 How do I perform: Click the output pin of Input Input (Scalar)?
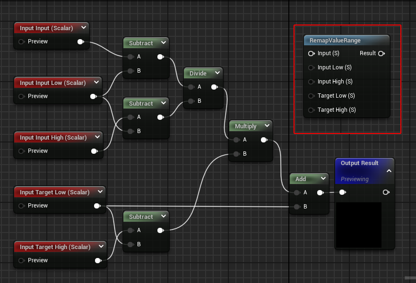coord(80,42)
